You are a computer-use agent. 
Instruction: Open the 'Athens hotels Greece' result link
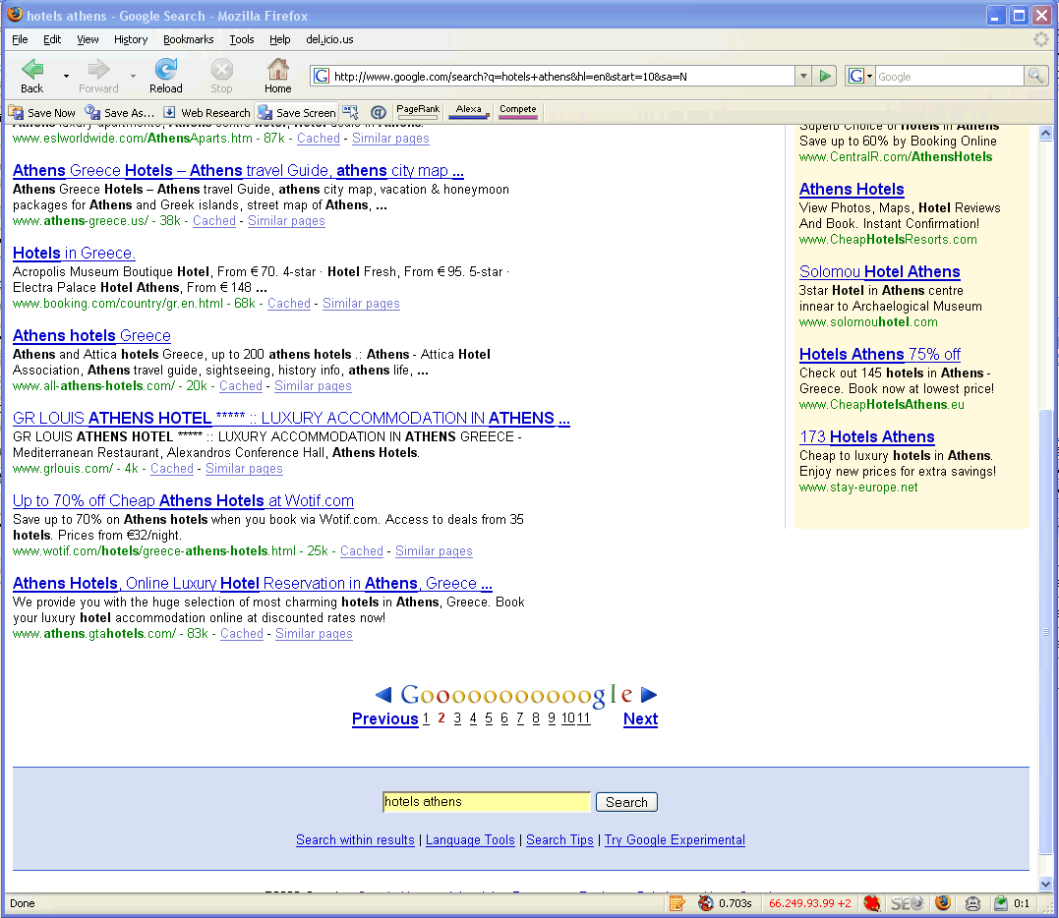91,335
